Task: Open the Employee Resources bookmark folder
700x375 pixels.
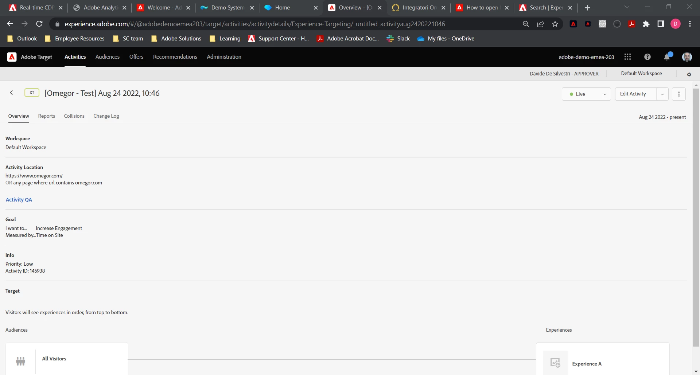Action: coord(74,39)
